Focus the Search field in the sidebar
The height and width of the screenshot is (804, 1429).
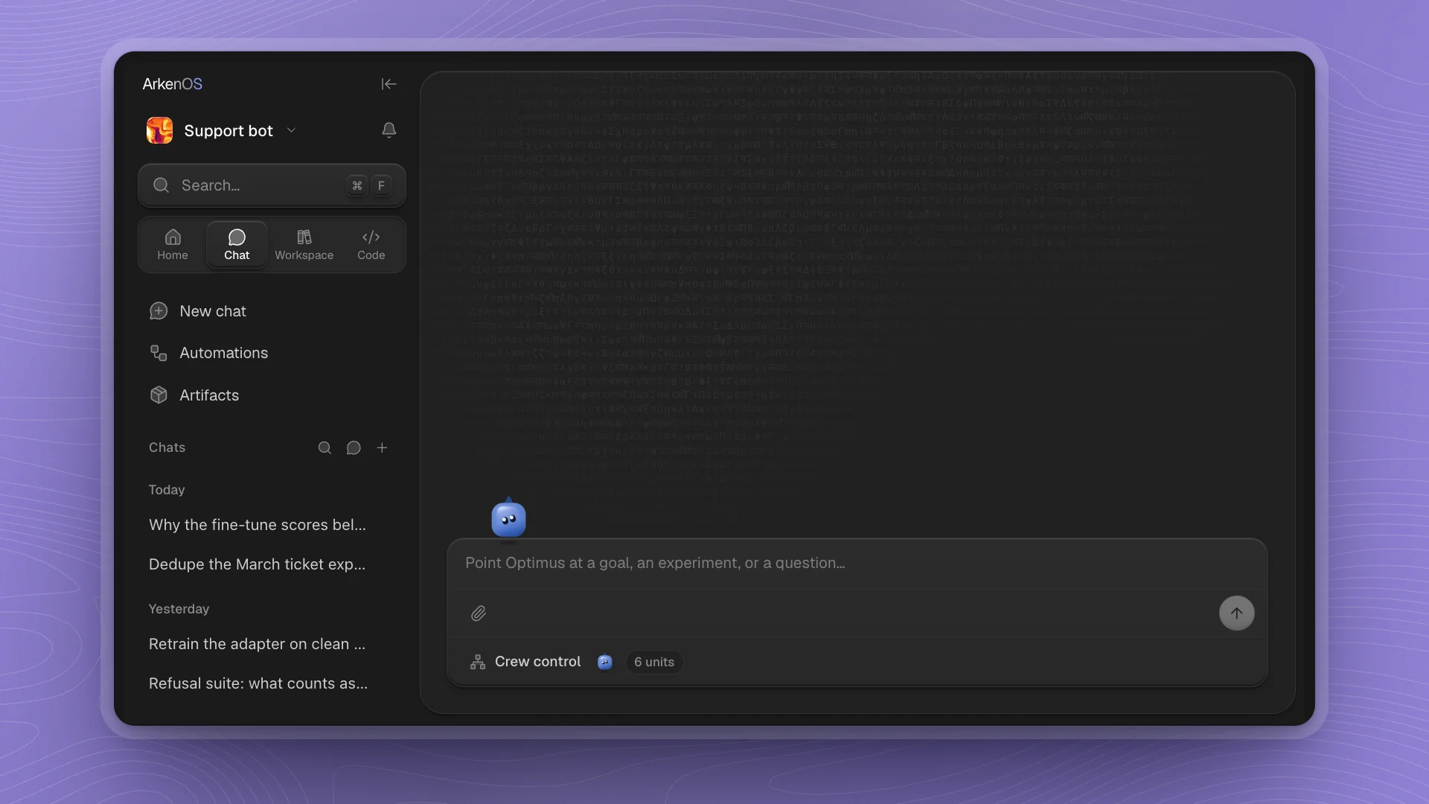click(272, 185)
